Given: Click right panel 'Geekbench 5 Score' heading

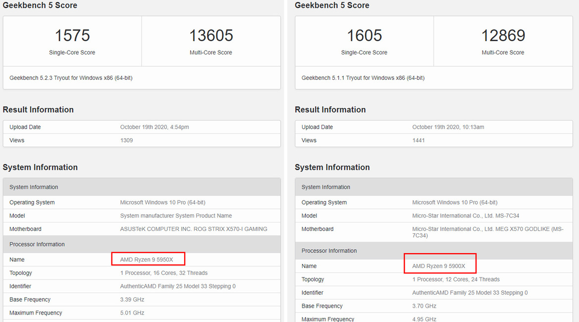Looking at the screenshot, I should point(332,5).
